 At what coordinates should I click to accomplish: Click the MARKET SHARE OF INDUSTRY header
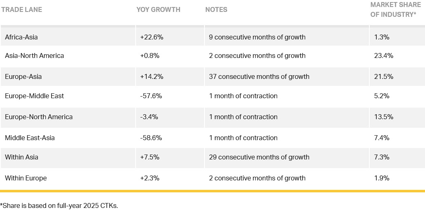coord(395,9)
